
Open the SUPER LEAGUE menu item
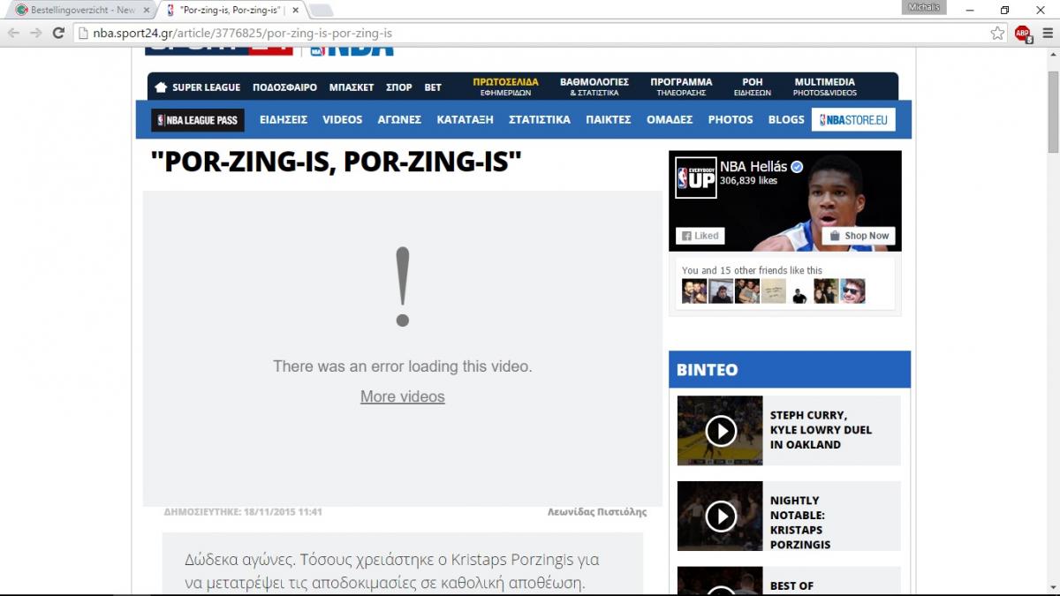[206, 87]
